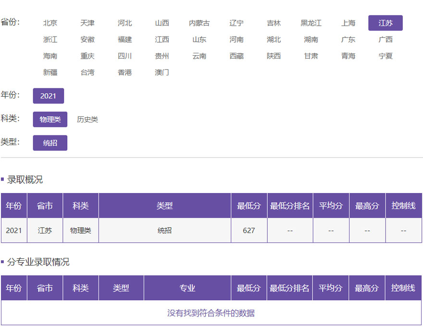The width and height of the screenshot is (423, 329).
Task: Switch province filter to 宁夏
Action: pyautogui.click(x=385, y=56)
